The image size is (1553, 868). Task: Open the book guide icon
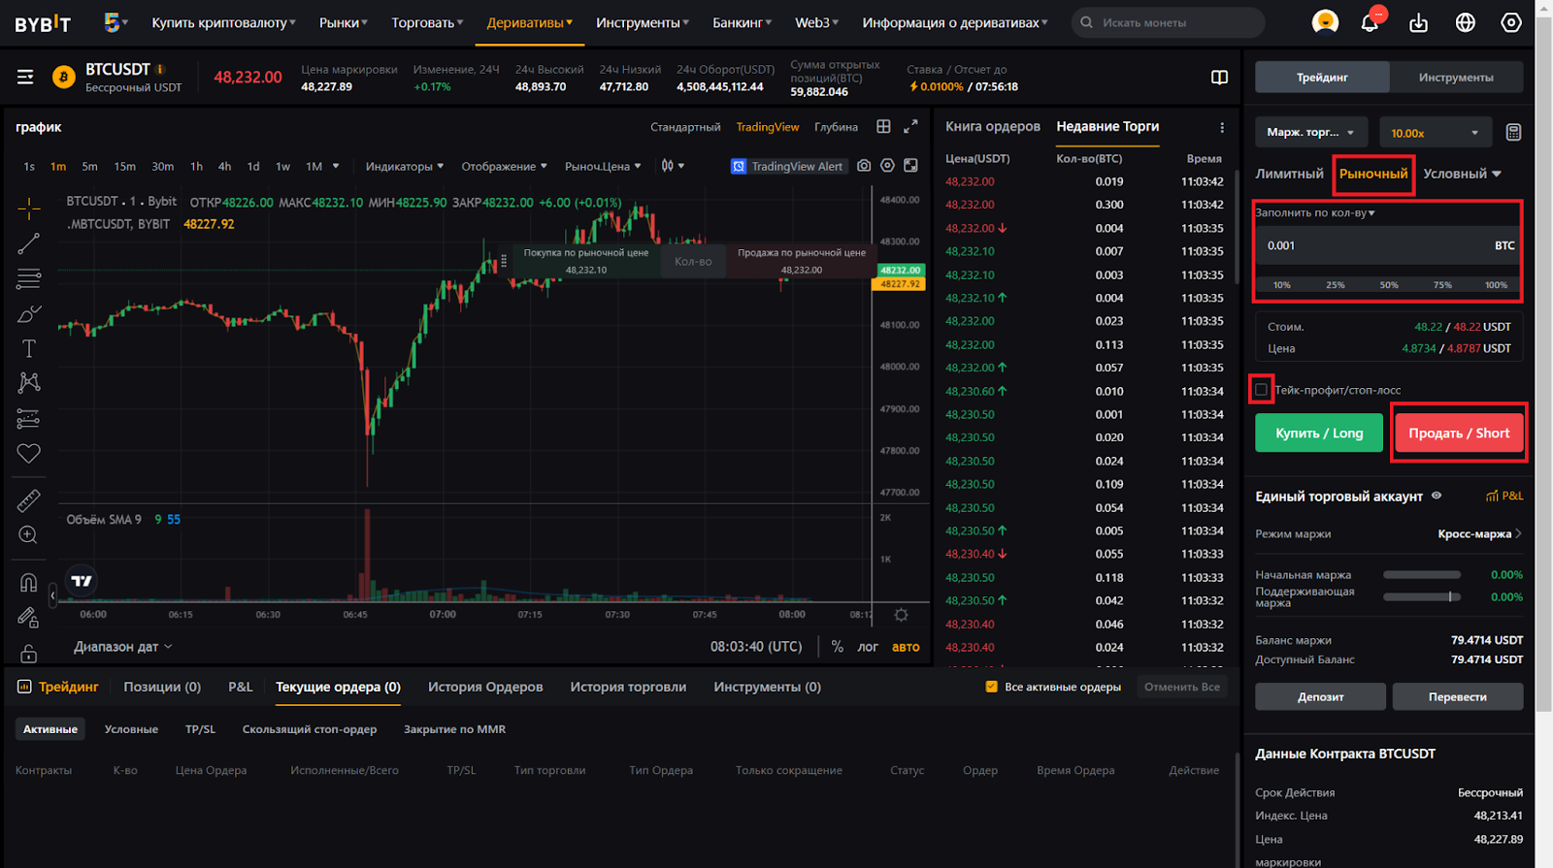tap(1220, 78)
